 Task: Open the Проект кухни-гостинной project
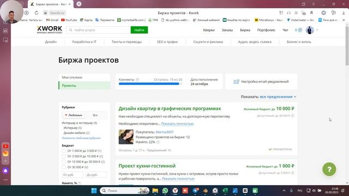[147, 166]
